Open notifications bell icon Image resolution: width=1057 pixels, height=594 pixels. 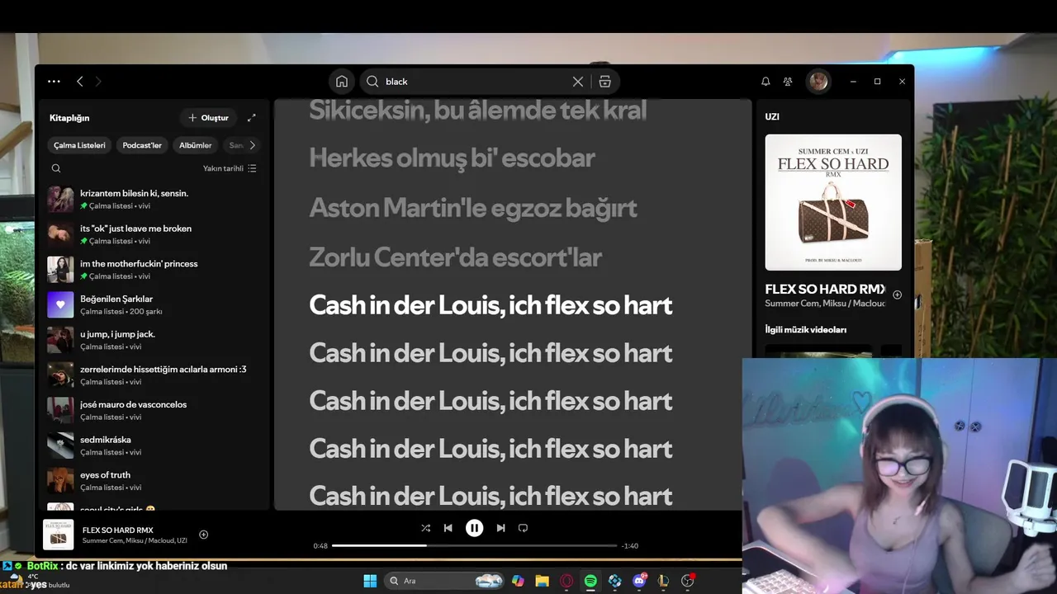765,82
